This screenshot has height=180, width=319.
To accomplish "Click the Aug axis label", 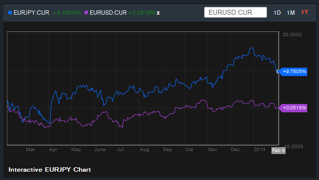I will (x=144, y=150).
